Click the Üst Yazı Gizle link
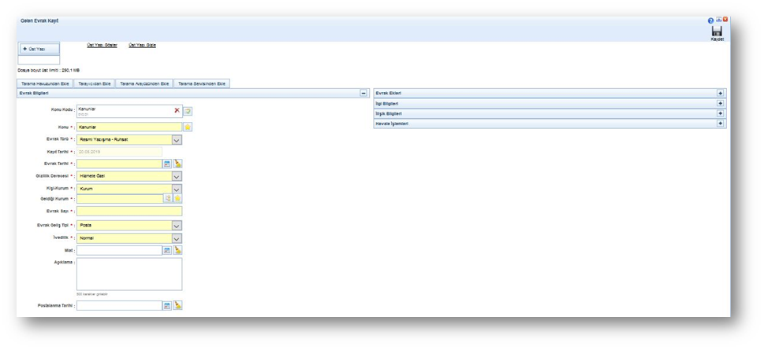The height and width of the screenshot is (350, 764). (142, 46)
